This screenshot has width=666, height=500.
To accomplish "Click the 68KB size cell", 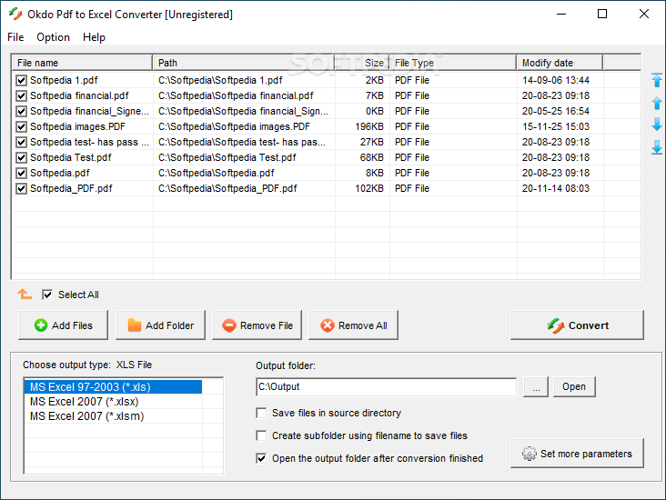I will click(371, 157).
